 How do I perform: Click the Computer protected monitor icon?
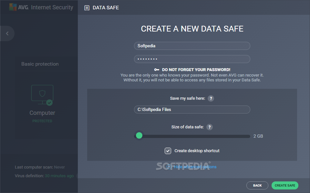(x=42, y=95)
